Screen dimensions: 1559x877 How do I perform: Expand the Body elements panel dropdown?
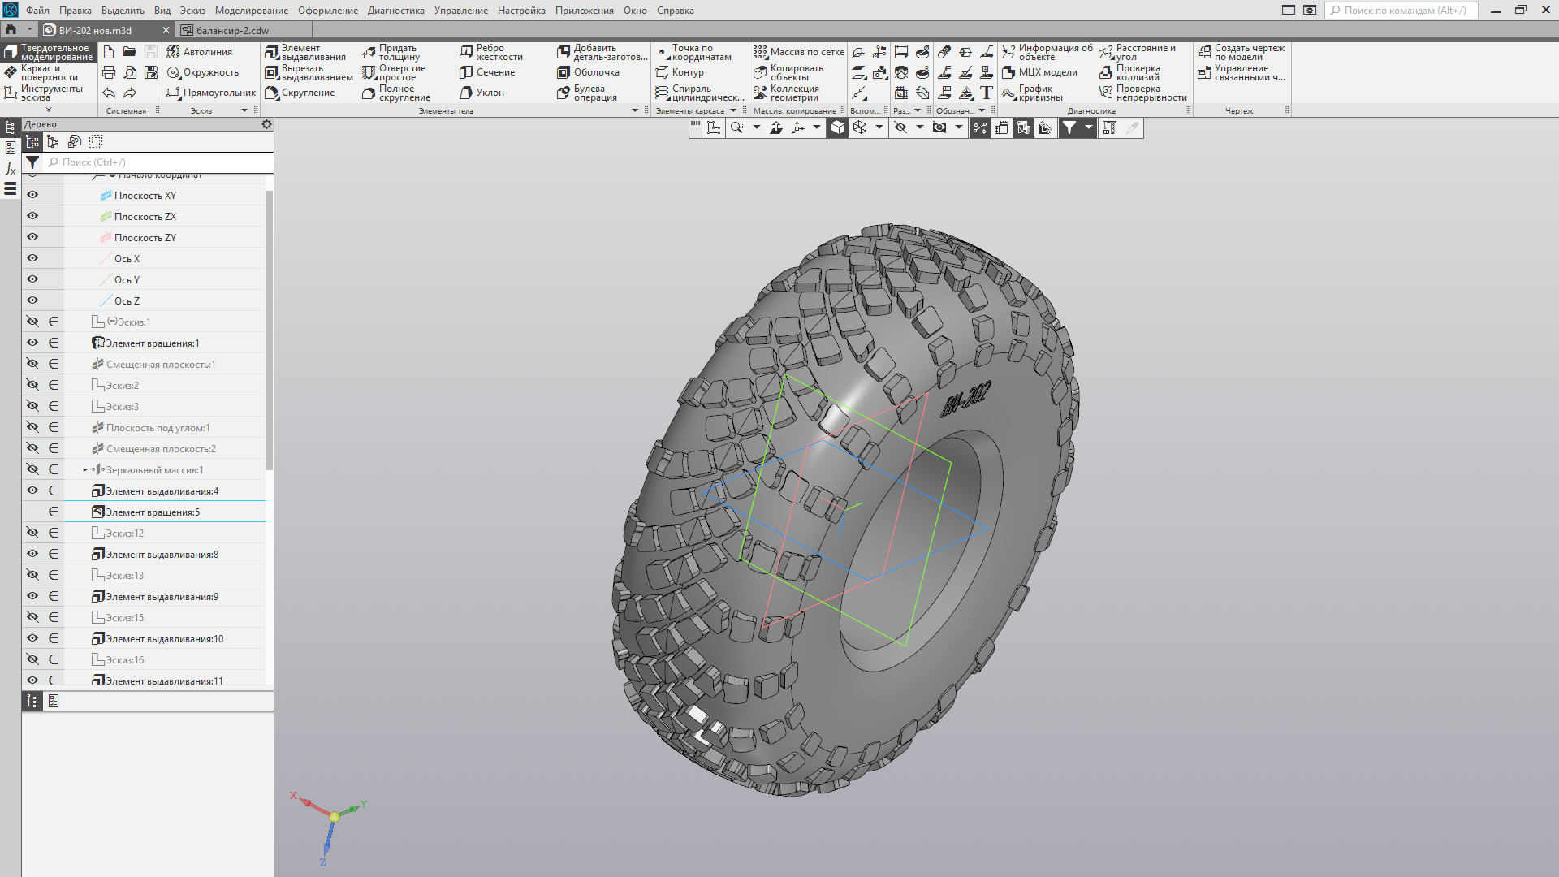point(635,110)
